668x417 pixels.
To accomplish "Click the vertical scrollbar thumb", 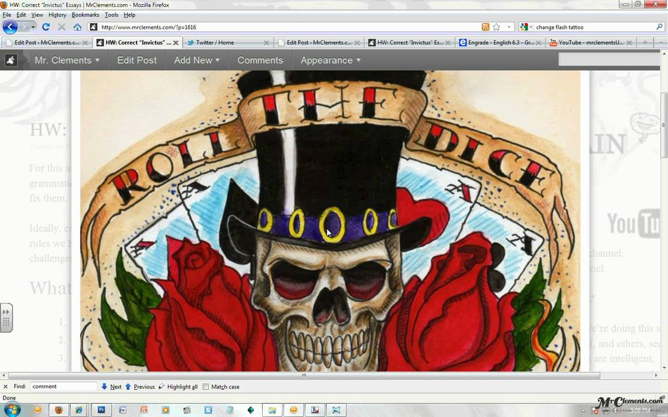I will click(664, 125).
